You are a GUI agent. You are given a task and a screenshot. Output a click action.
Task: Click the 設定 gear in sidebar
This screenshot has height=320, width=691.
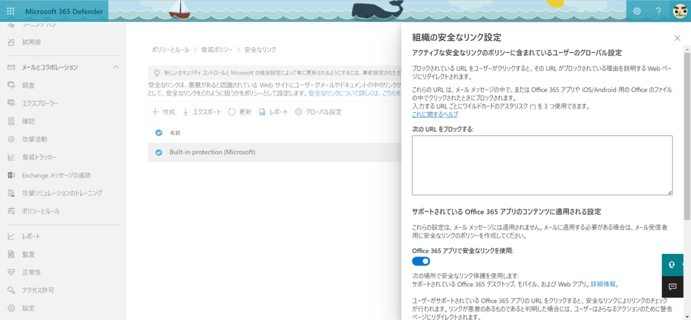(11, 308)
